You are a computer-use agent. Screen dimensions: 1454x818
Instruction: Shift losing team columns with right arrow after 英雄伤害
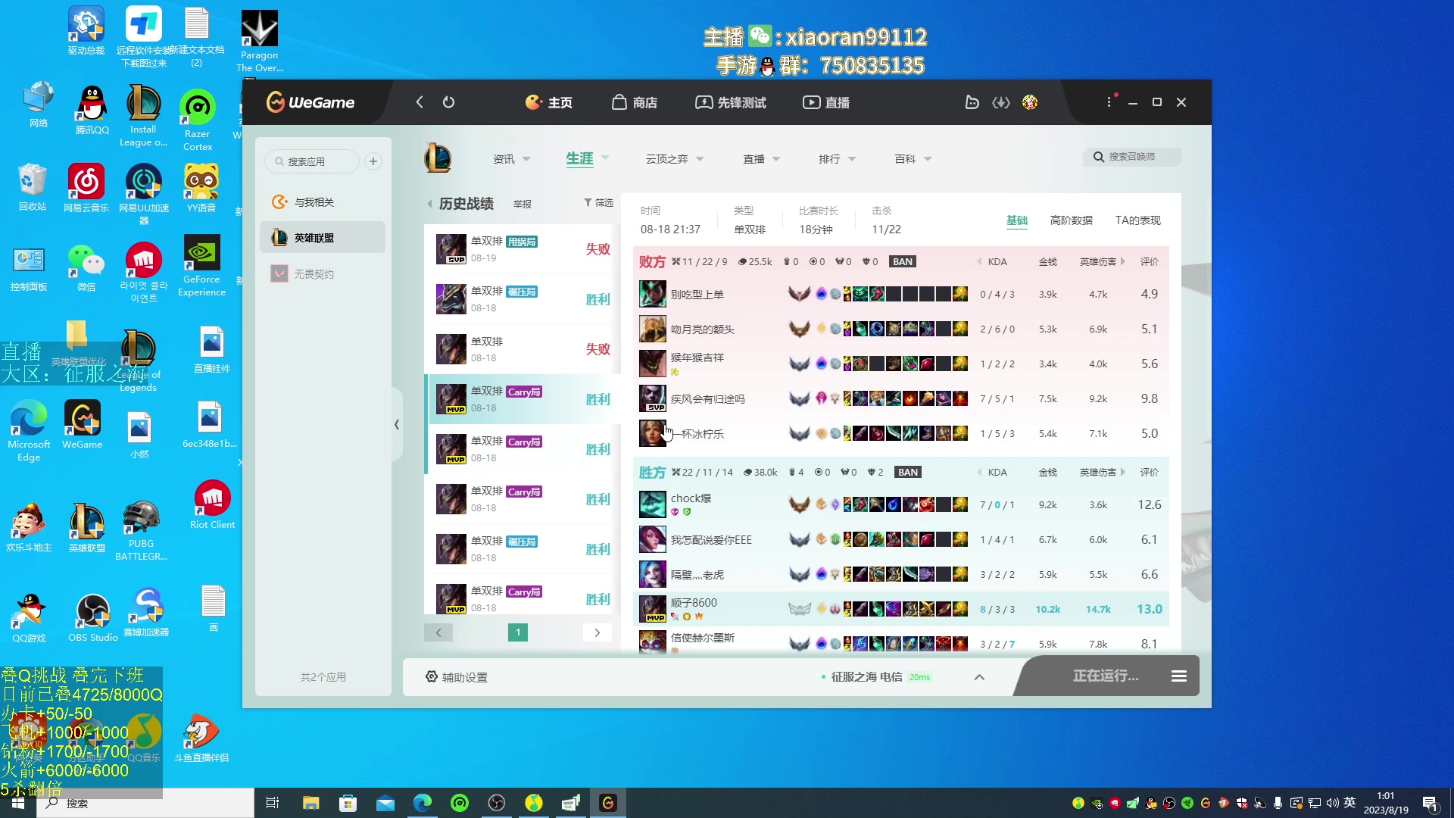click(1122, 262)
